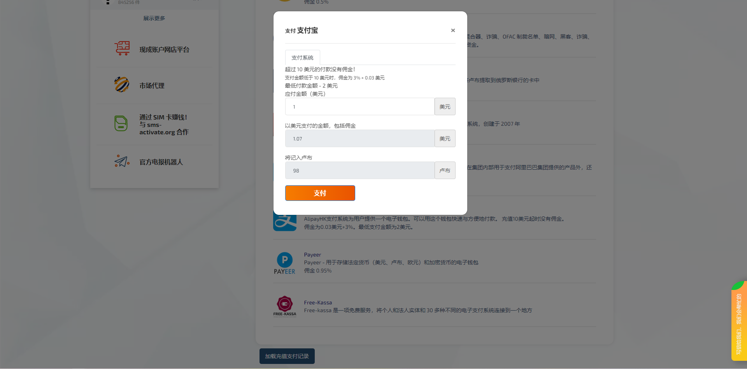This screenshot has height=369, width=747.
Task: Click the AlipayHK logo icon
Action: coord(285,222)
